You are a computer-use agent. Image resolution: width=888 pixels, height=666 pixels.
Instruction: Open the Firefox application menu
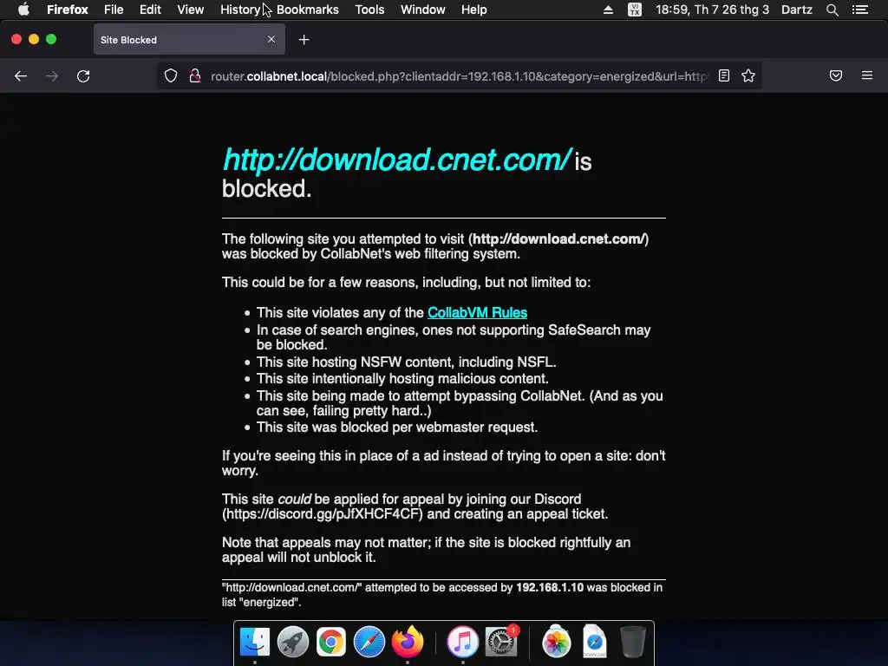click(68, 10)
